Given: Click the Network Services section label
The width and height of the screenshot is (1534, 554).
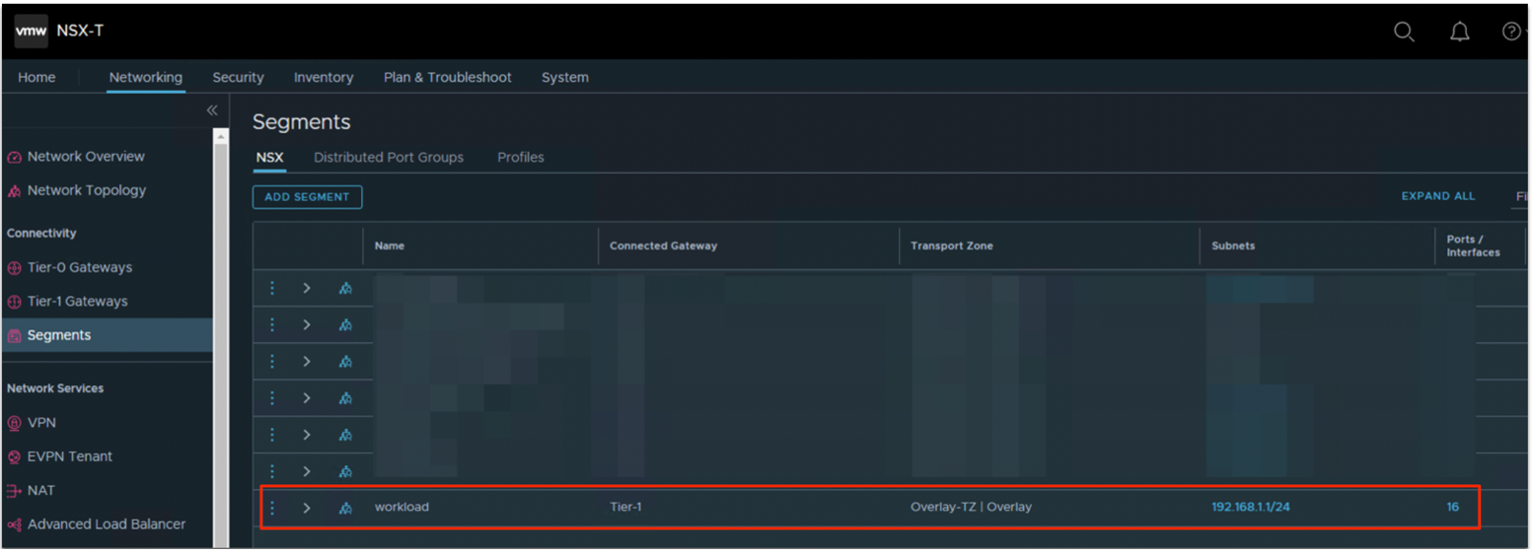Looking at the screenshot, I should point(55,388).
